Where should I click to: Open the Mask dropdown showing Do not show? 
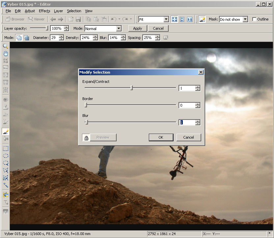(245, 19)
